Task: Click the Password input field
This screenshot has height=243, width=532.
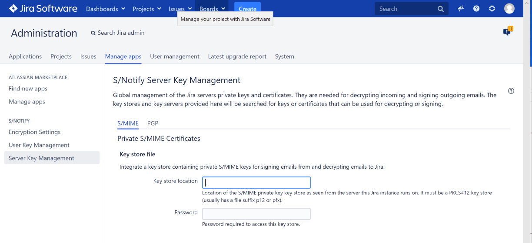Action: (256, 214)
